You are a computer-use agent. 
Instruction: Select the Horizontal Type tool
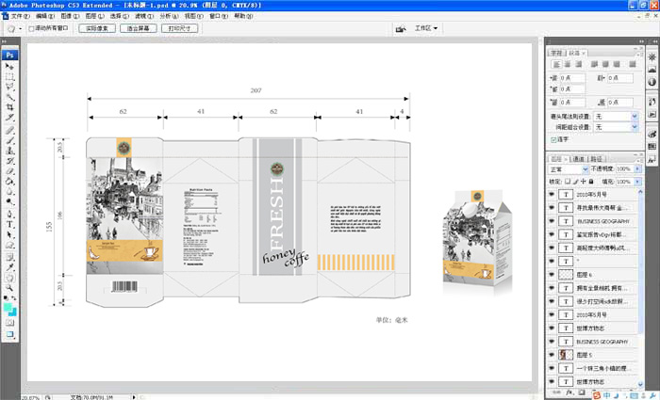tap(10, 224)
